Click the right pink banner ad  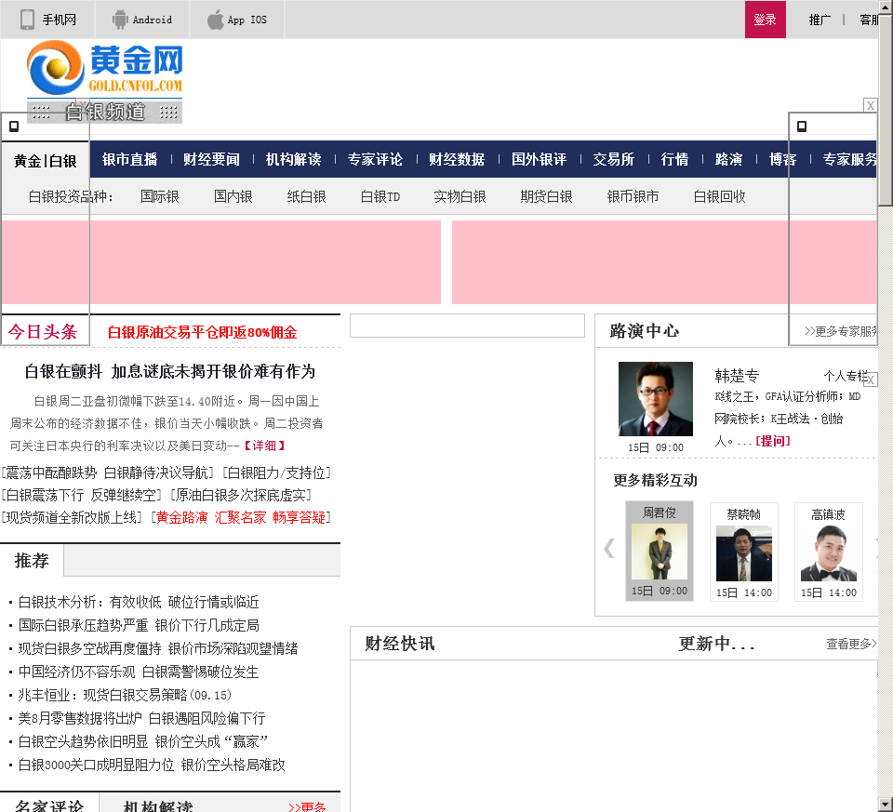664,262
